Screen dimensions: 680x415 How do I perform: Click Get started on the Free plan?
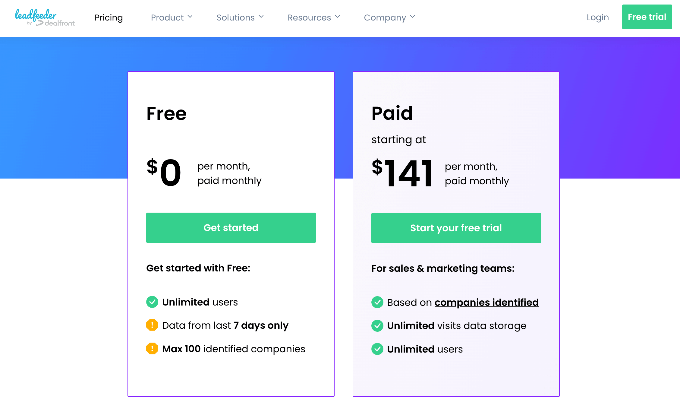pos(231,228)
